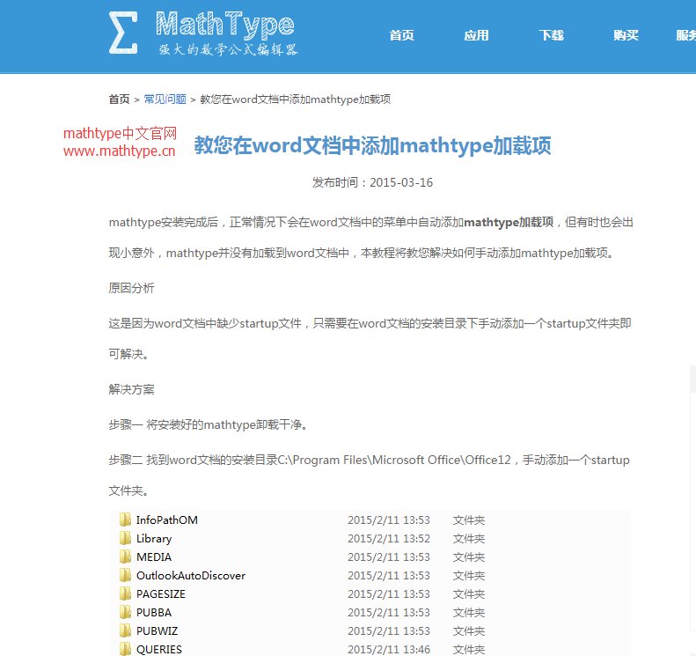This screenshot has height=656, width=696.
Task: Click the Library folder icon
Action: 125,538
